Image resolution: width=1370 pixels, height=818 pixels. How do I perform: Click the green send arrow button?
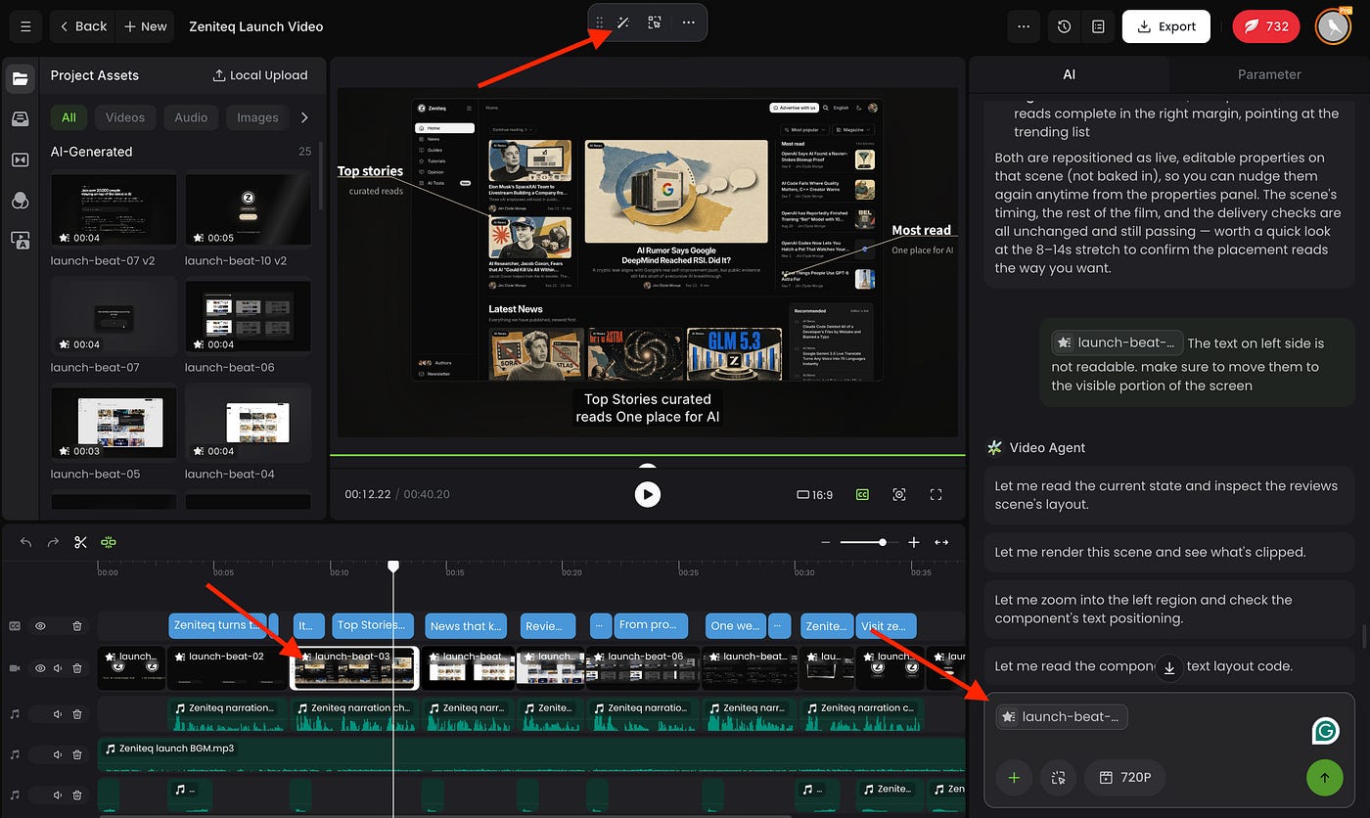click(x=1324, y=778)
